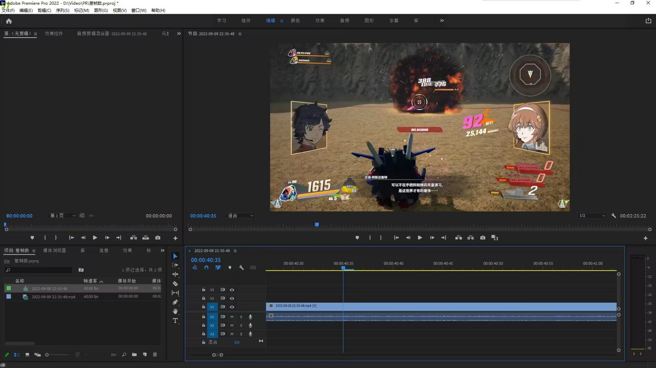Toggle V1 track output eye
This screenshot has height=368, width=656.
pyautogui.click(x=232, y=307)
